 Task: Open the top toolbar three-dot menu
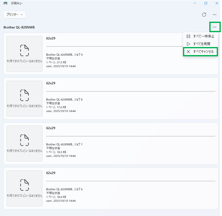pyautogui.click(x=215, y=15)
